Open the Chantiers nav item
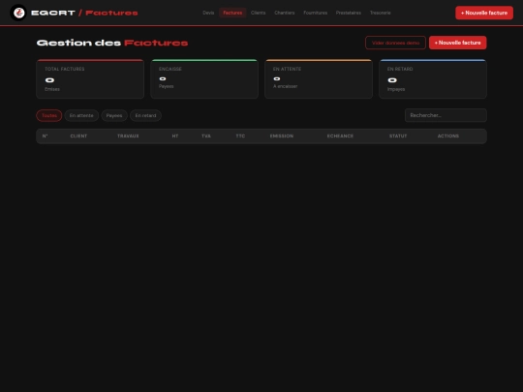This screenshot has width=523, height=392. (285, 13)
